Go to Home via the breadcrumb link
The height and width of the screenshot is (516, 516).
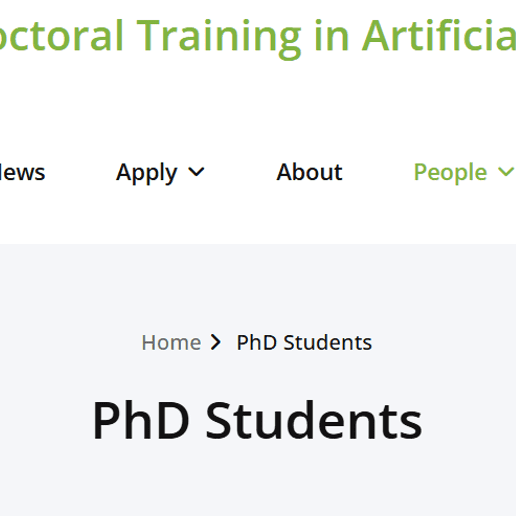click(171, 342)
